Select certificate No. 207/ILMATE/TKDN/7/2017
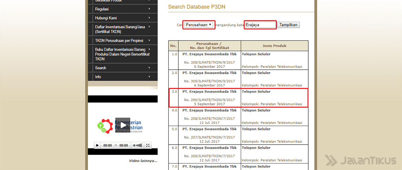The width and height of the screenshot is (402, 170). pos(209,137)
